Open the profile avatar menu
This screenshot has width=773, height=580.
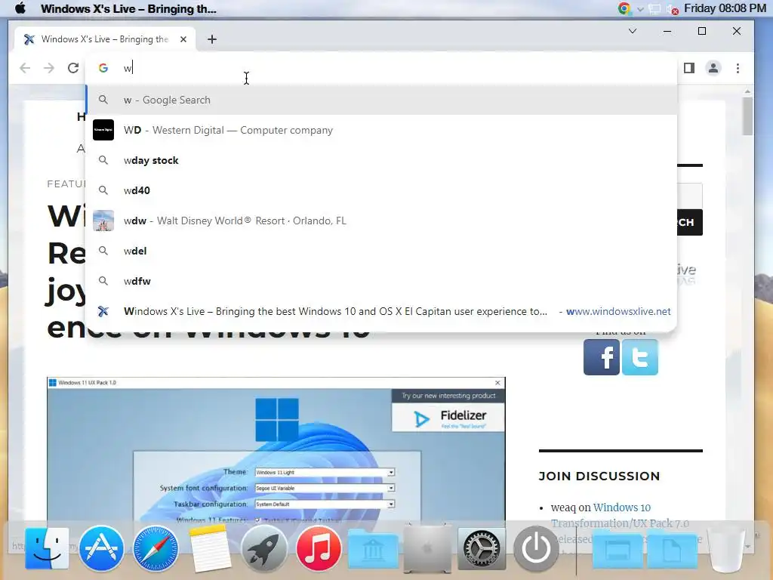713,68
